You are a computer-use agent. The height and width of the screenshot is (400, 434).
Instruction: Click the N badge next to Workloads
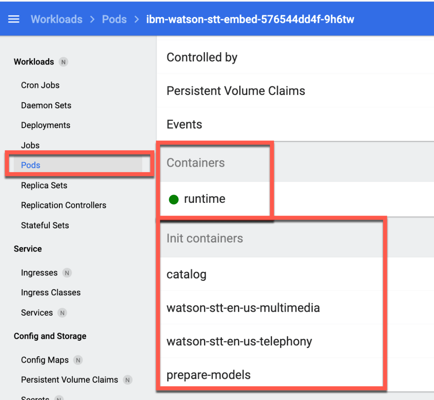click(x=63, y=62)
